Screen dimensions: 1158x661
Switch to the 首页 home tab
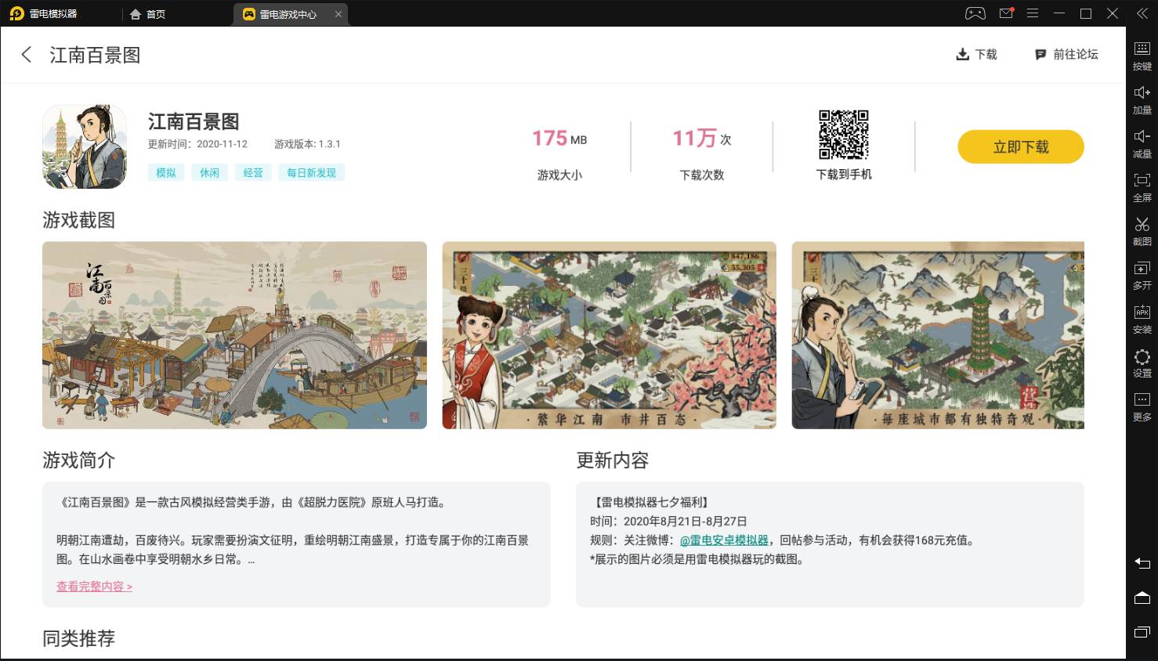click(148, 14)
